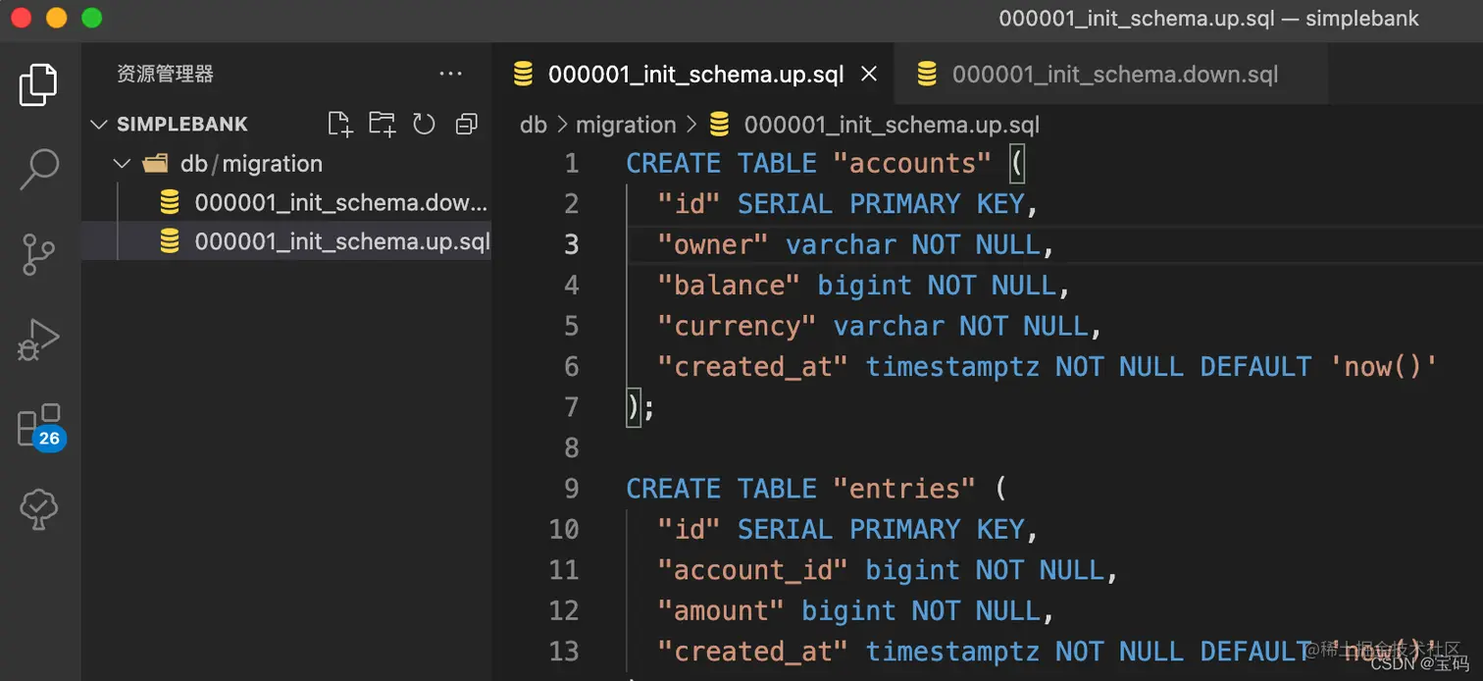Open the Explorer view in activity bar
The width and height of the screenshot is (1483, 681).
38,85
